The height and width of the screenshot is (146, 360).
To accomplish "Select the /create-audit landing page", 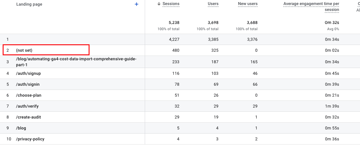I will [28, 117].
